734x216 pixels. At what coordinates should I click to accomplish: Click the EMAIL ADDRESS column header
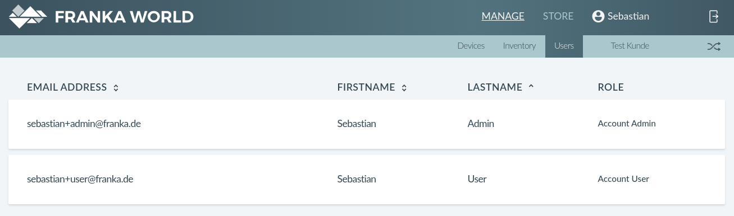(x=67, y=87)
